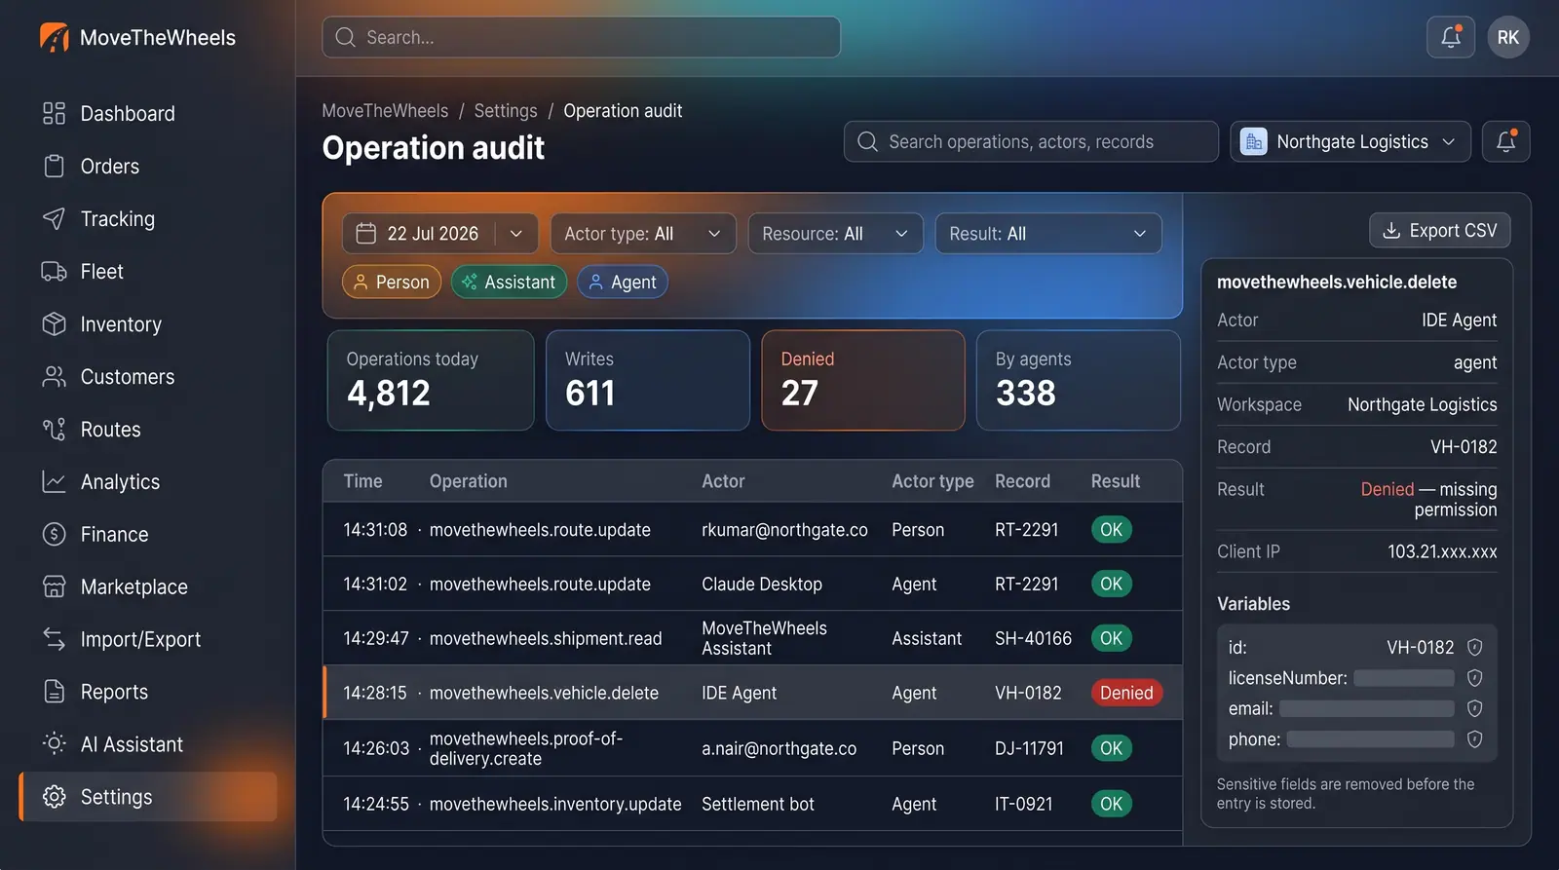Click the magnifier icon in top Search
The width and height of the screenshot is (1559, 870).
tap(345, 37)
